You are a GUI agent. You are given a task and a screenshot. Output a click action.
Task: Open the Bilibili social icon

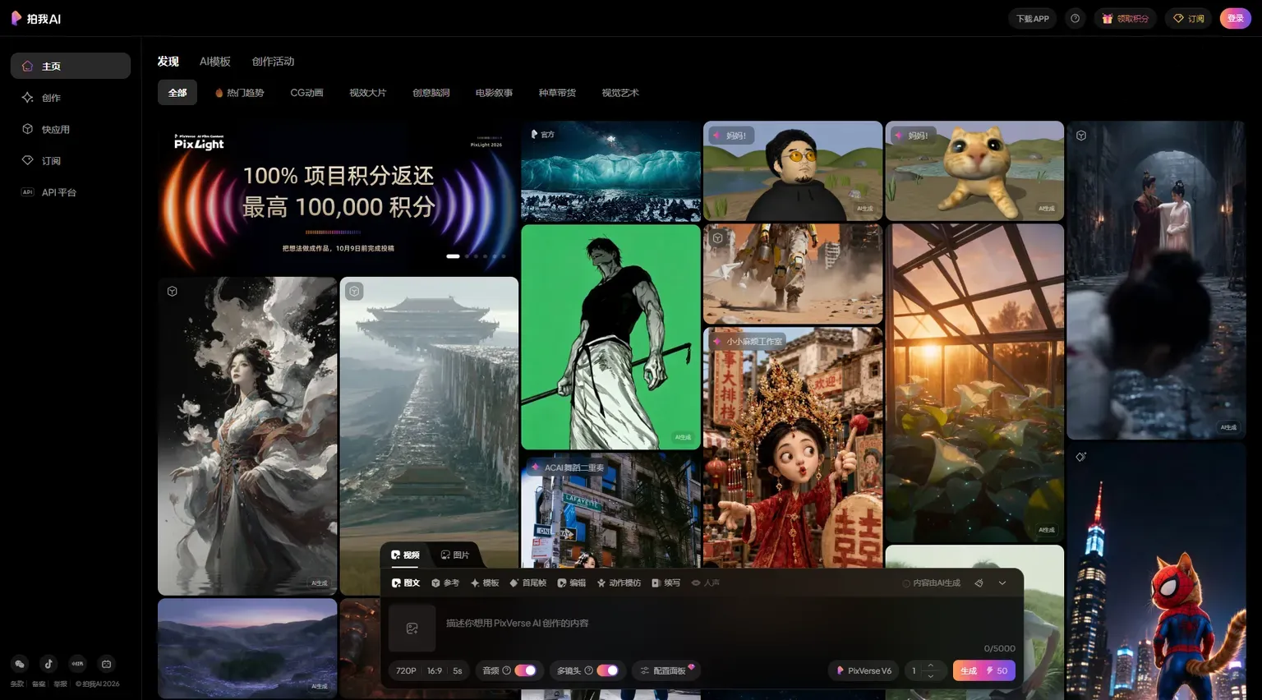(106, 664)
